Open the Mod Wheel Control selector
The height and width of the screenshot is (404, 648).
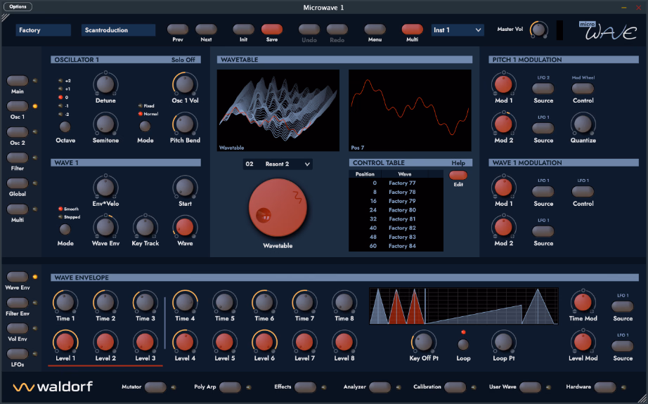coord(583,89)
